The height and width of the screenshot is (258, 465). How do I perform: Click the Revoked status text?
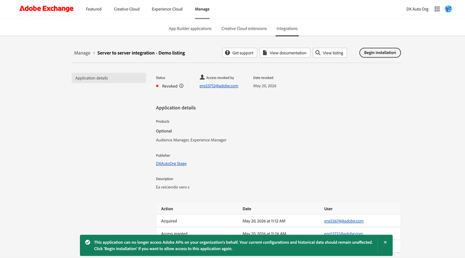[170, 86]
